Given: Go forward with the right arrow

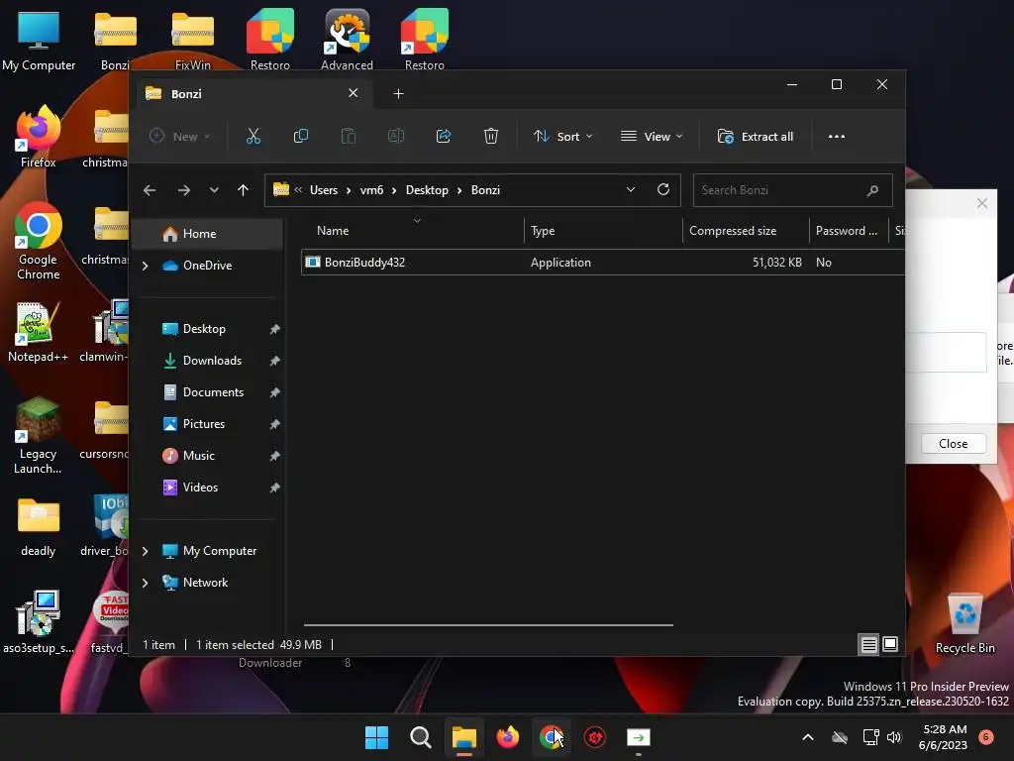Looking at the screenshot, I should pos(183,190).
